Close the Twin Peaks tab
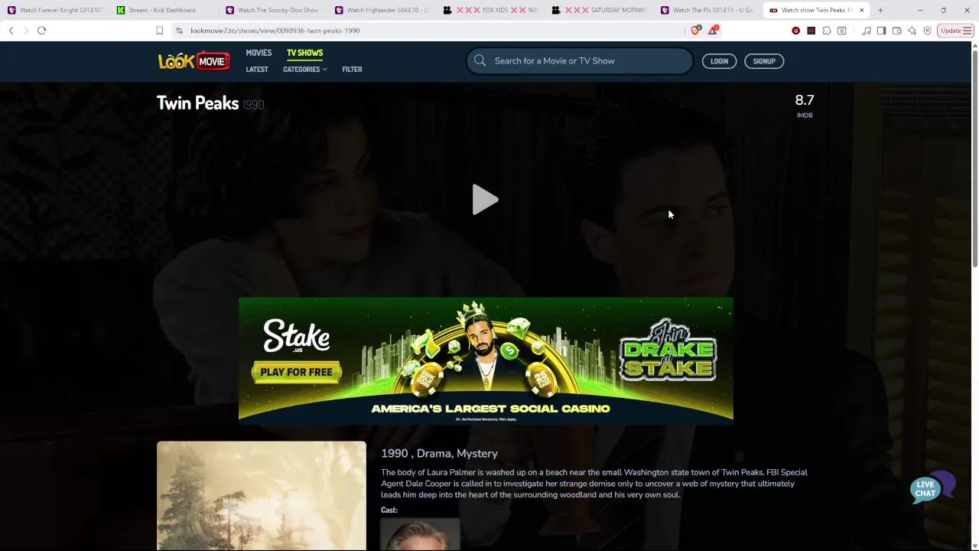Image resolution: width=979 pixels, height=551 pixels. pyautogui.click(x=861, y=10)
